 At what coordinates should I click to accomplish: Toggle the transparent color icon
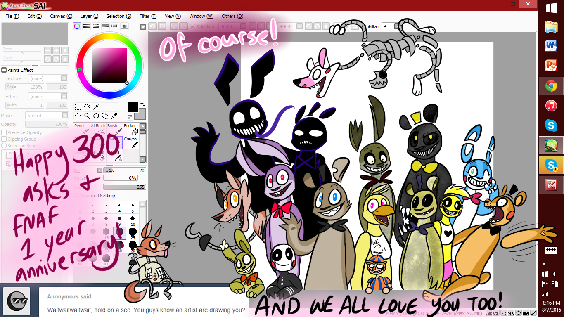[130, 117]
